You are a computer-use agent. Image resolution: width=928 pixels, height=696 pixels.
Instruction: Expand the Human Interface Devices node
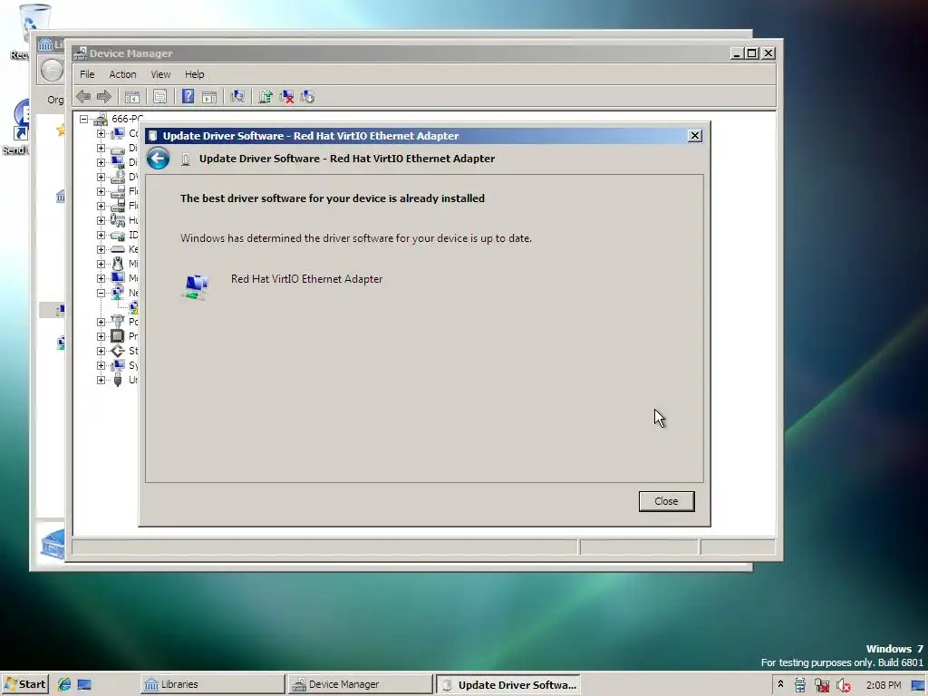click(x=101, y=220)
